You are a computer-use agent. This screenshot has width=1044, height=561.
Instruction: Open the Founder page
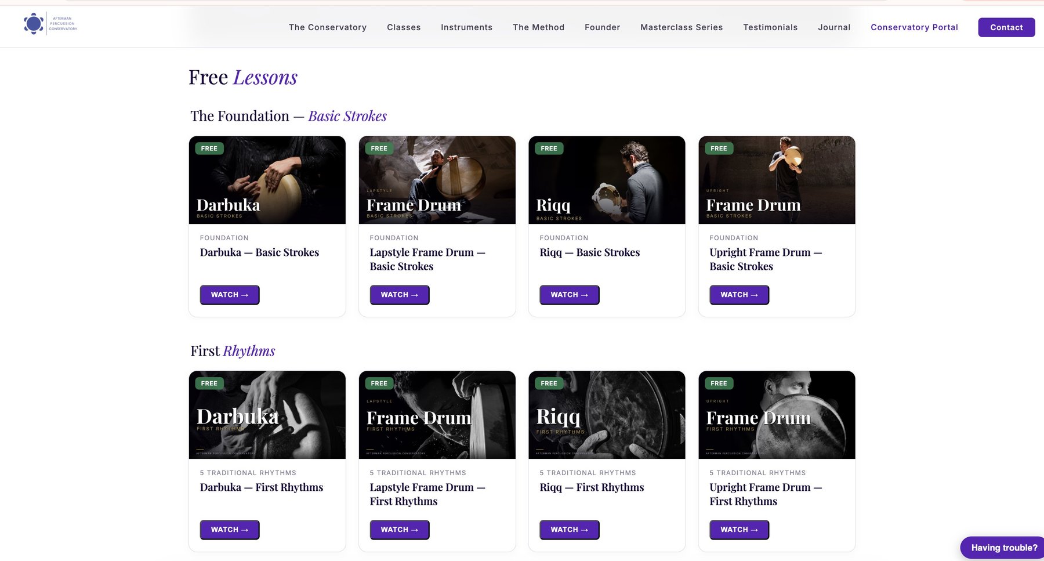(602, 27)
